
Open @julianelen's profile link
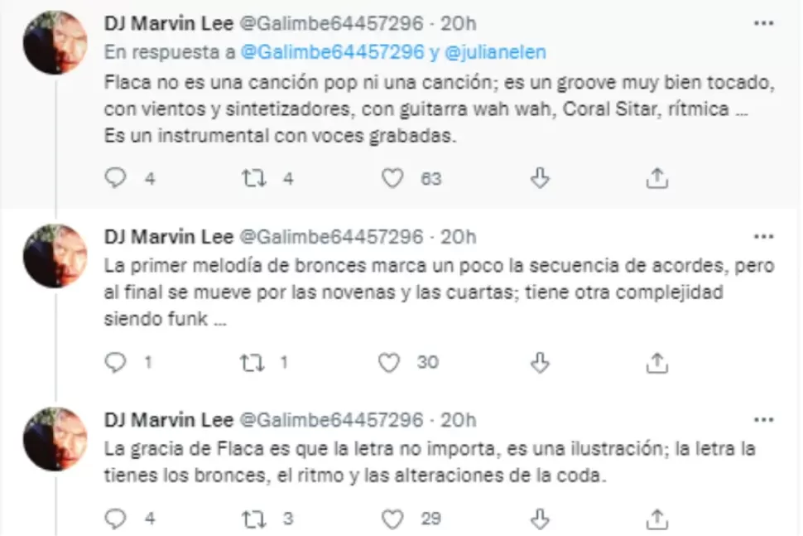tap(495, 51)
